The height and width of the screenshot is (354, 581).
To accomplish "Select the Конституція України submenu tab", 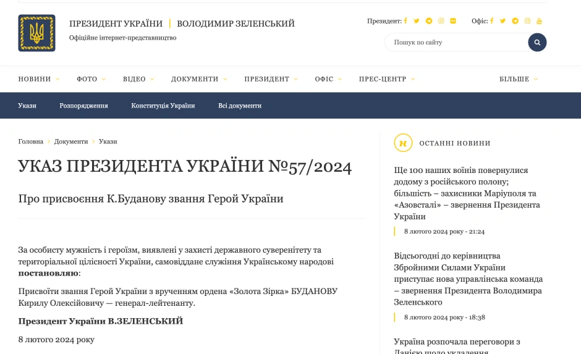I will click(163, 106).
